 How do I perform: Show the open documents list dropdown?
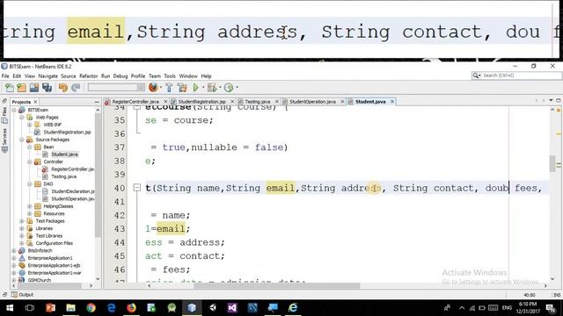(x=551, y=101)
